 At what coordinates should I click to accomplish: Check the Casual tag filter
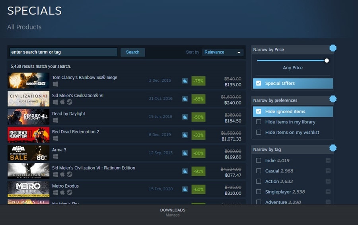pos(259,171)
